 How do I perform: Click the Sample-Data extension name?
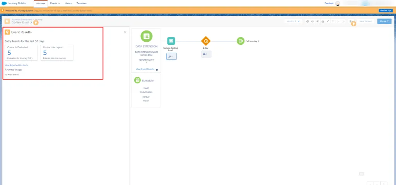146,55
